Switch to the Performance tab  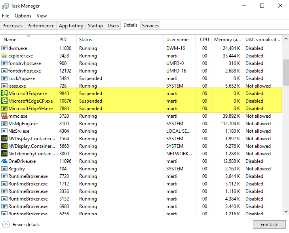coord(41,26)
